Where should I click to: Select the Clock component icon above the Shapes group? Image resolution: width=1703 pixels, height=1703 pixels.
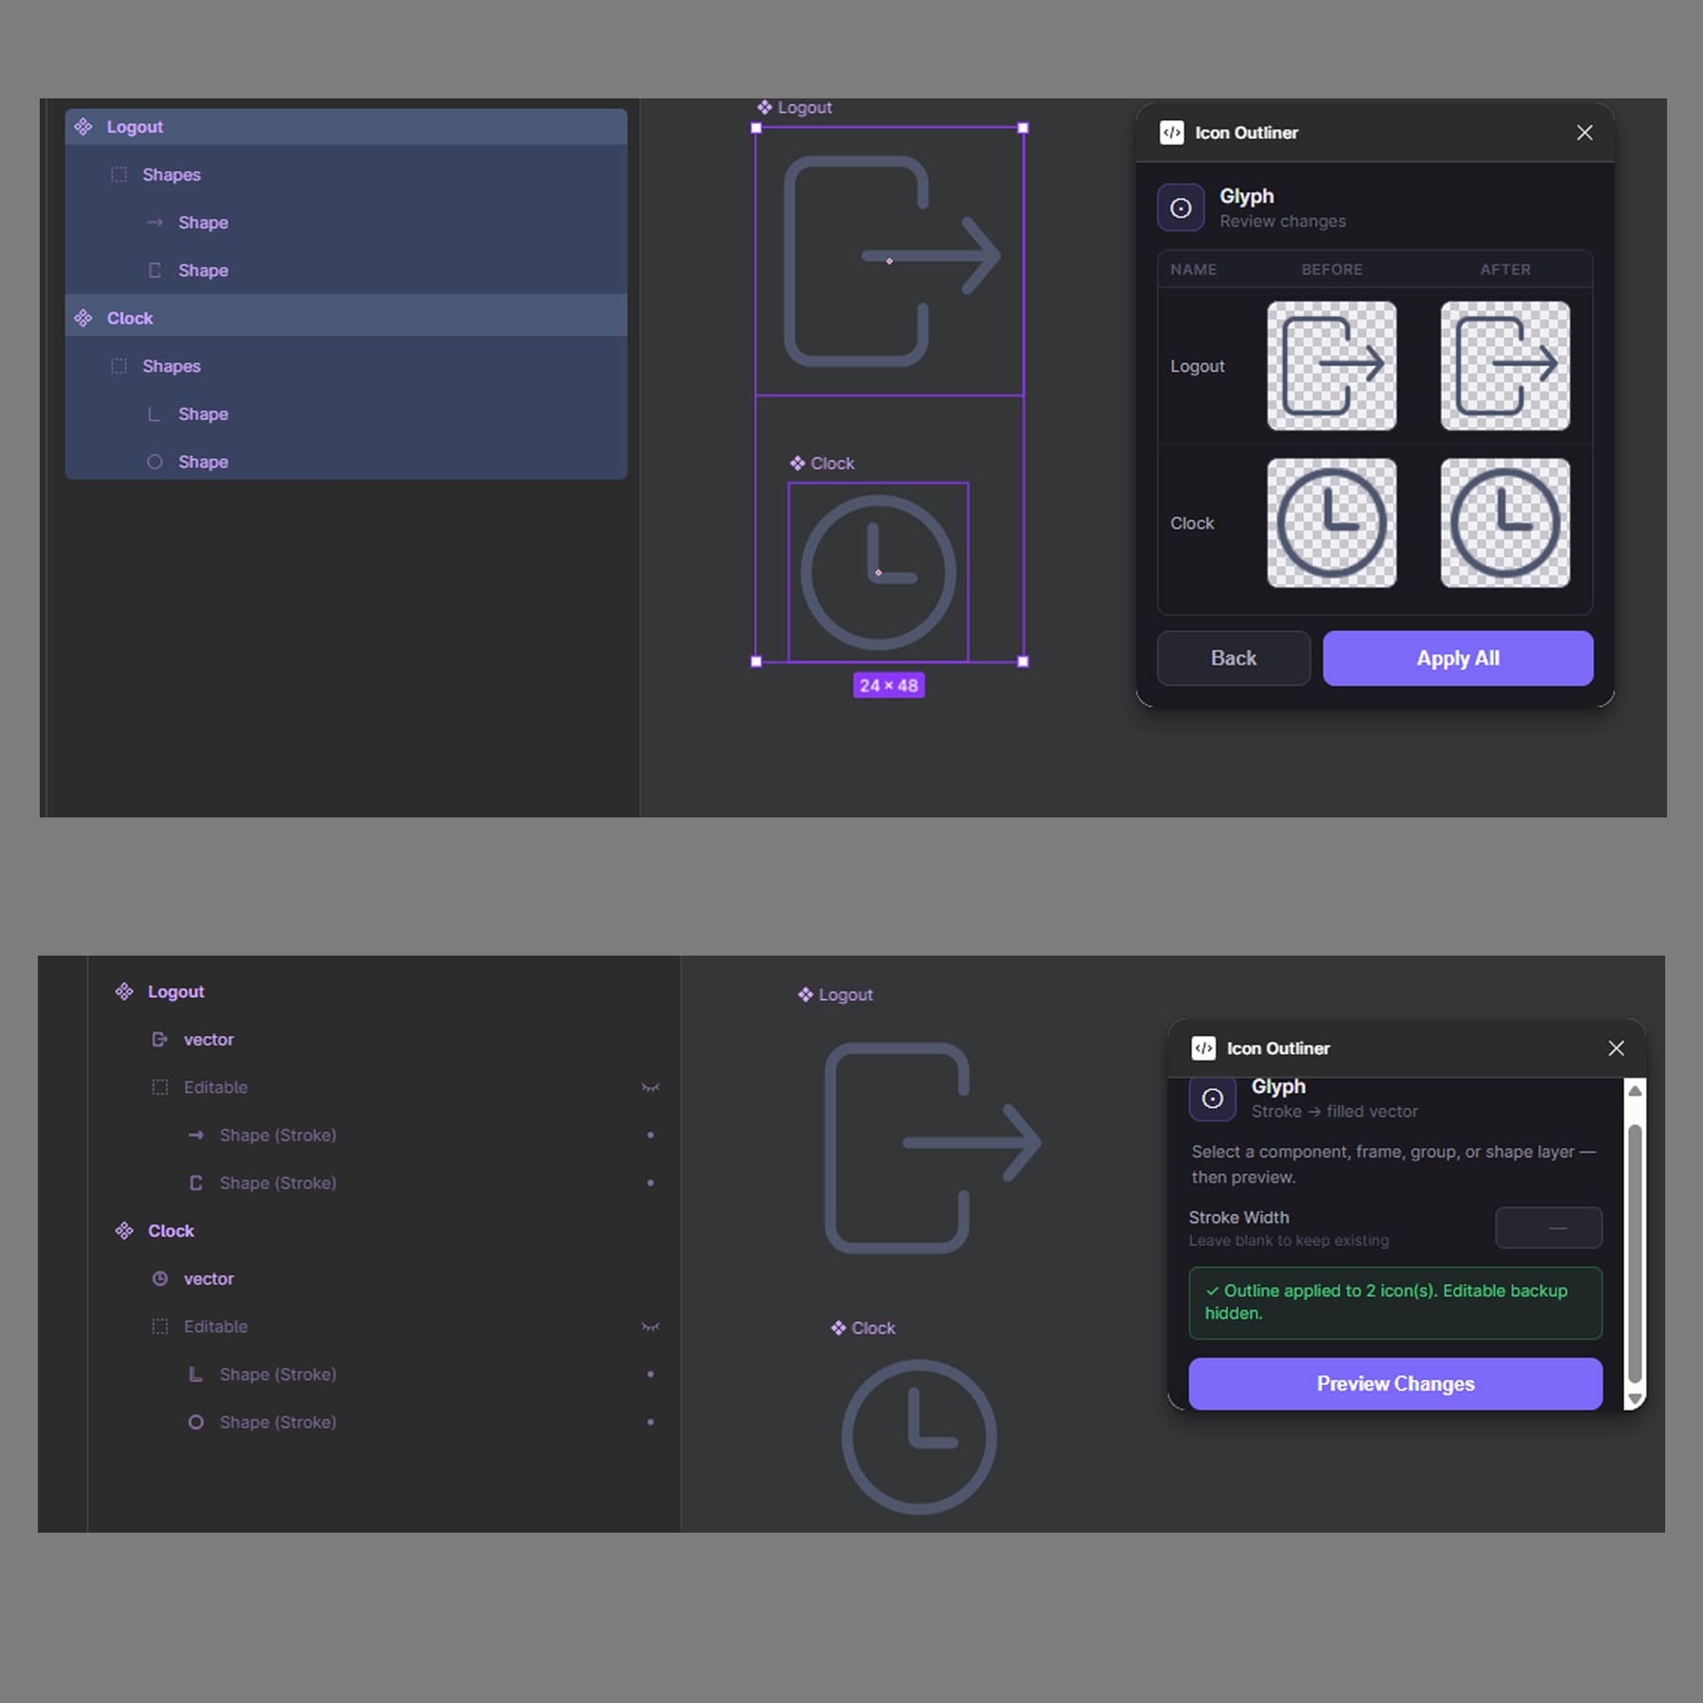point(83,318)
